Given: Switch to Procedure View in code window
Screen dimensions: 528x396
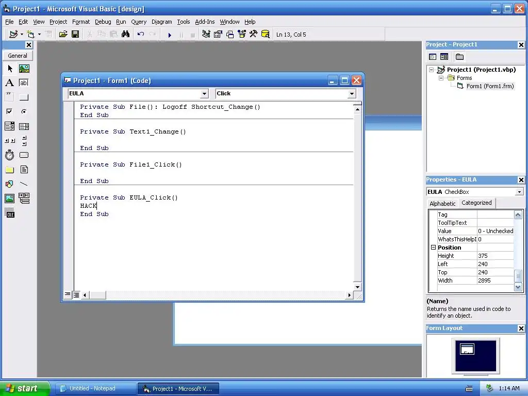Looking at the screenshot, I should point(68,294).
